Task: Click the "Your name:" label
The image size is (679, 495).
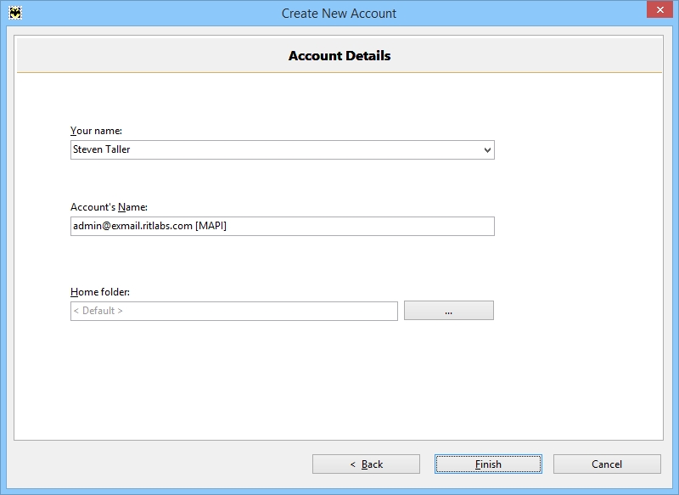Action: [96, 131]
